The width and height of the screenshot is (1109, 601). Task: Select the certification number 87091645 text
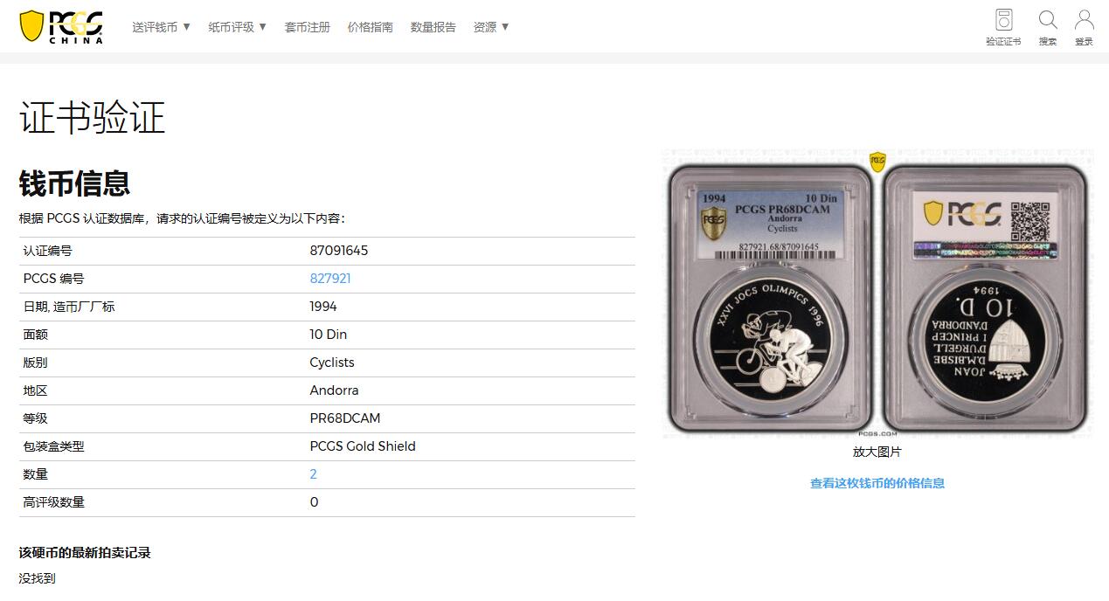point(339,251)
